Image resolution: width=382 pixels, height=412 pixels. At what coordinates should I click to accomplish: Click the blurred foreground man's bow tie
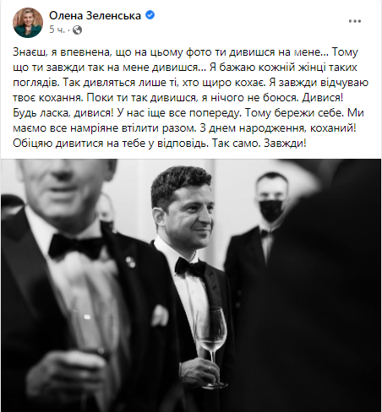(x=76, y=247)
